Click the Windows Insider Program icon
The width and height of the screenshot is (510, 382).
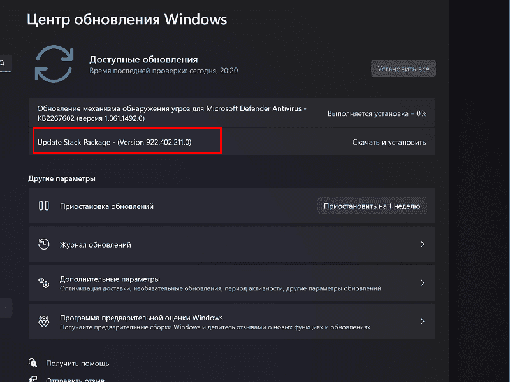[x=43, y=322]
